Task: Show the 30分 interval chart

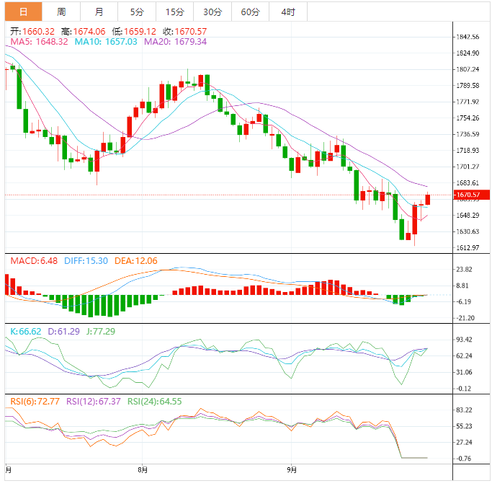Action: pyautogui.click(x=213, y=12)
